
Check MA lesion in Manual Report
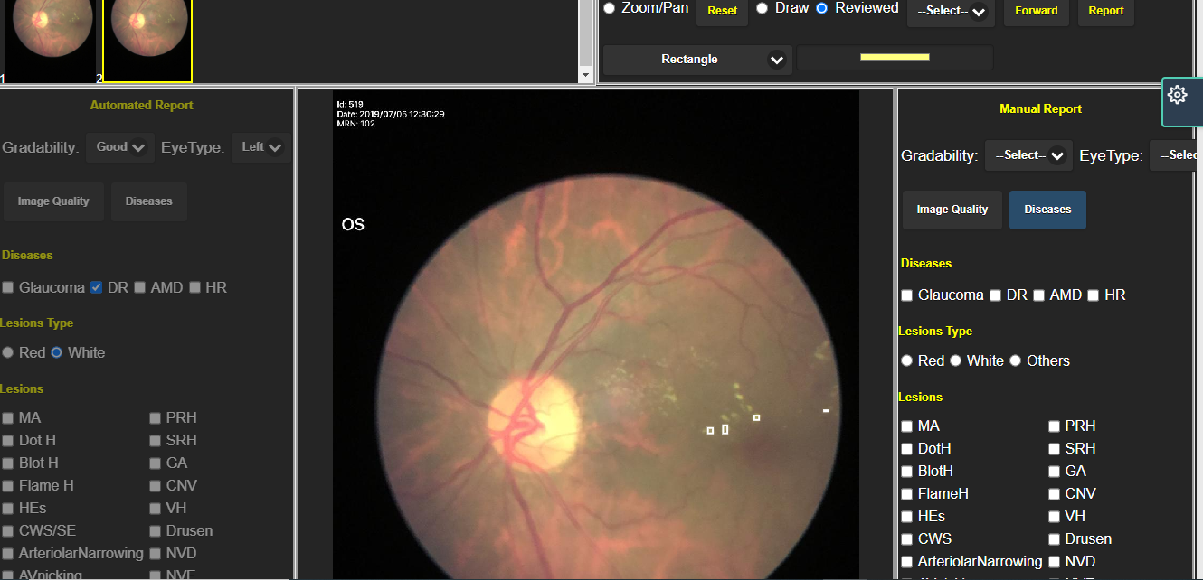point(907,426)
